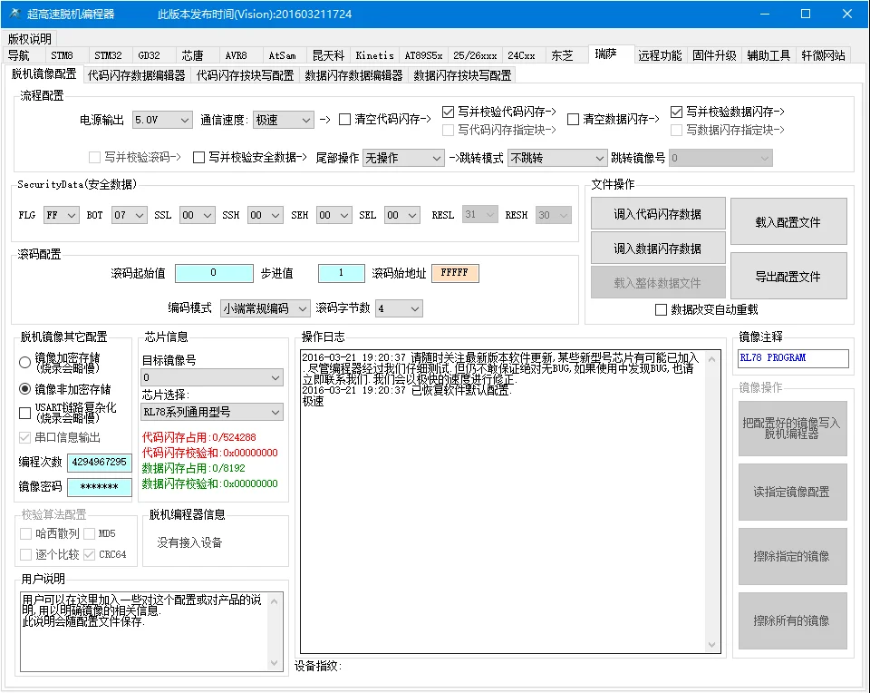870x693 pixels.
Task: Open the 版权说明 menu
Action: (x=29, y=39)
